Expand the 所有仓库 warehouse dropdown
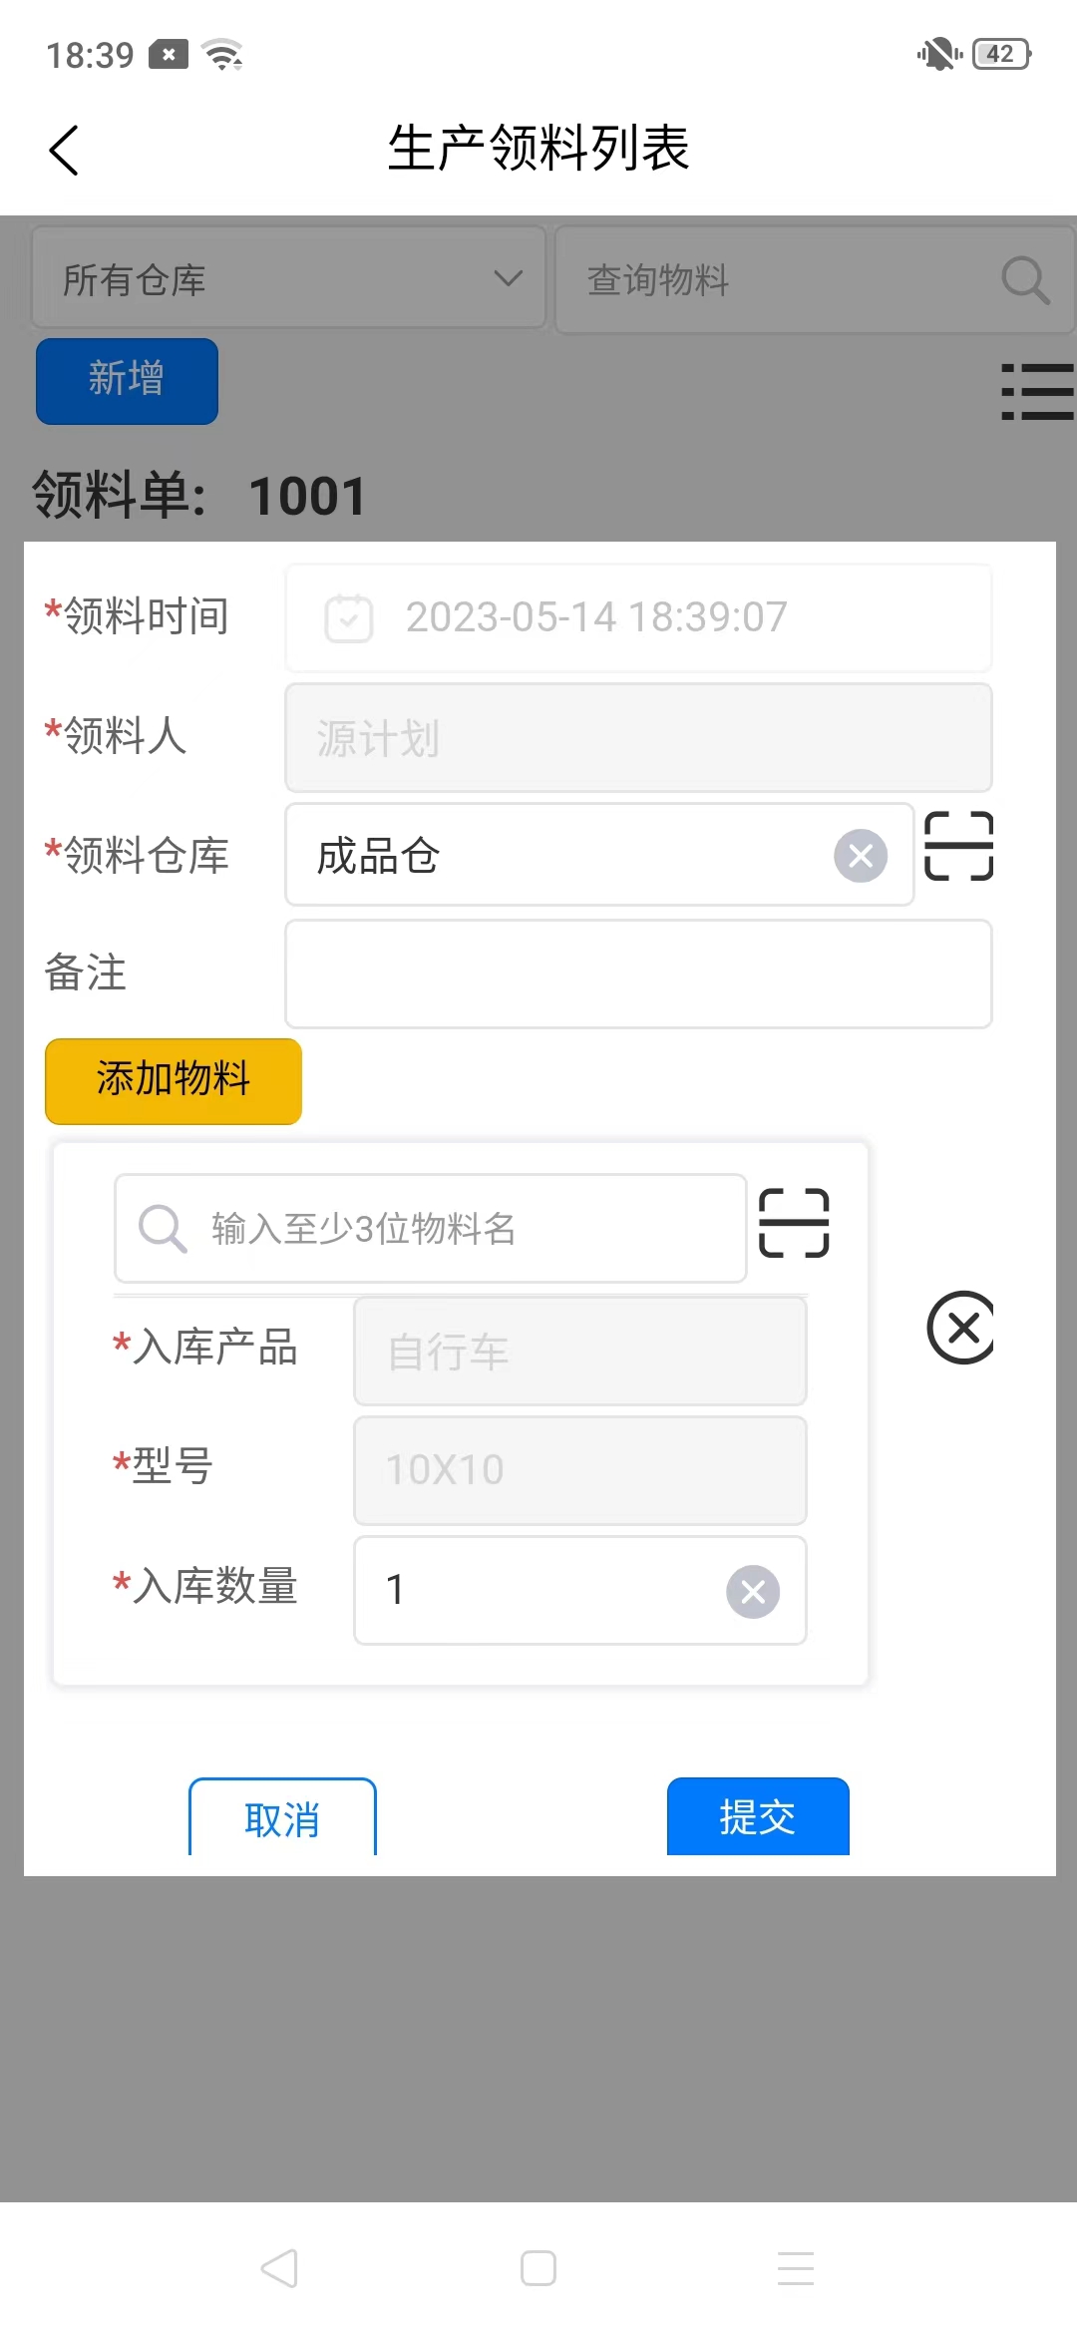 [x=288, y=279]
